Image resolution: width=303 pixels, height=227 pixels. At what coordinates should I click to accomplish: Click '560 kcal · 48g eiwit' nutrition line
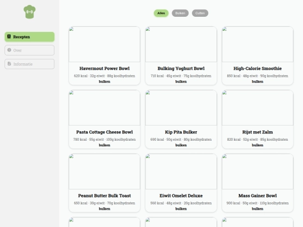181,203
